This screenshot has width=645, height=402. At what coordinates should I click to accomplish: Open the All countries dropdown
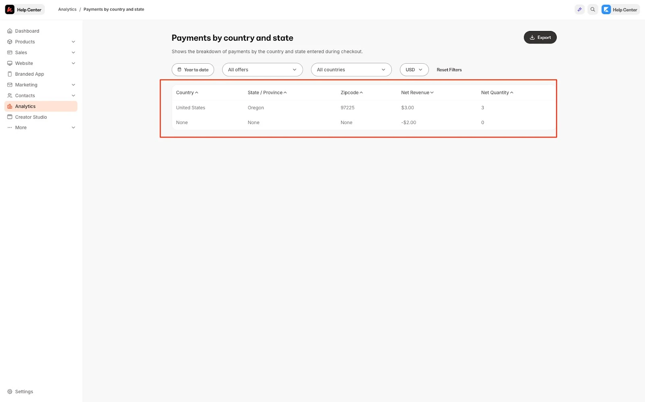(x=351, y=69)
